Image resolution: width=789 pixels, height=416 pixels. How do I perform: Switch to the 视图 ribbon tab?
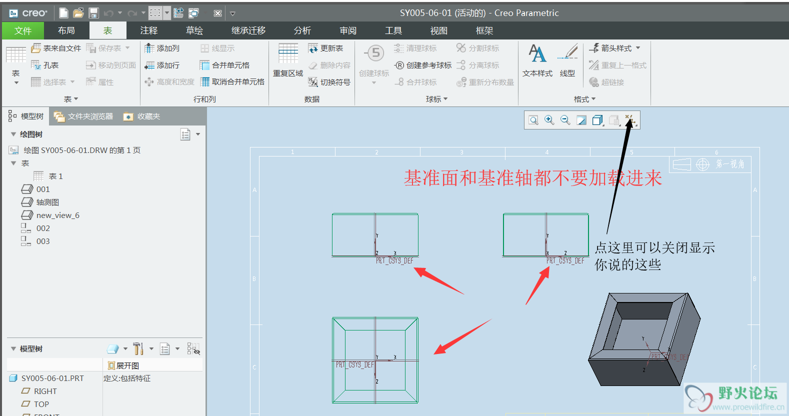pyautogui.click(x=439, y=30)
